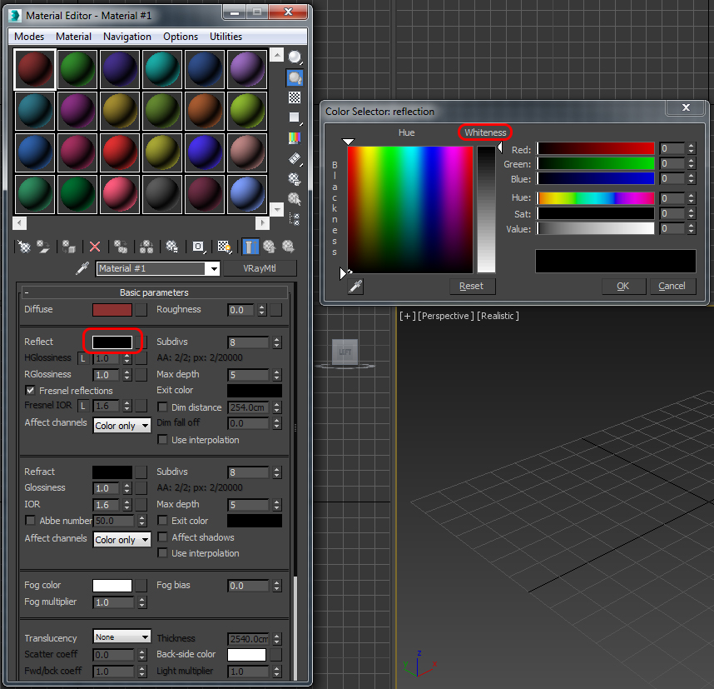This screenshot has height=689, width=714.
Task: Toggle the Backlight icon in side toolbar
Action: coord(295,77)
